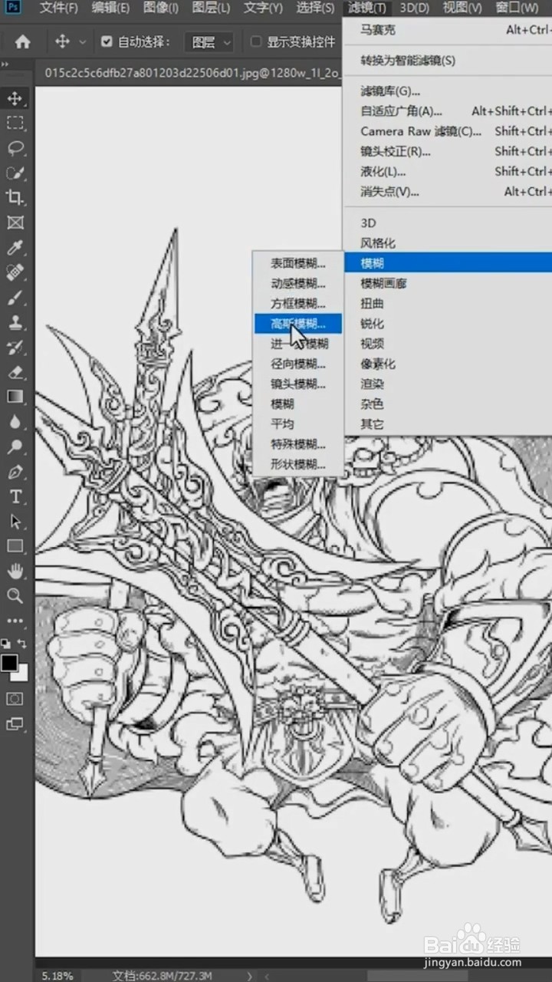
Task: Select the History Brush tool
Action: 15,348
